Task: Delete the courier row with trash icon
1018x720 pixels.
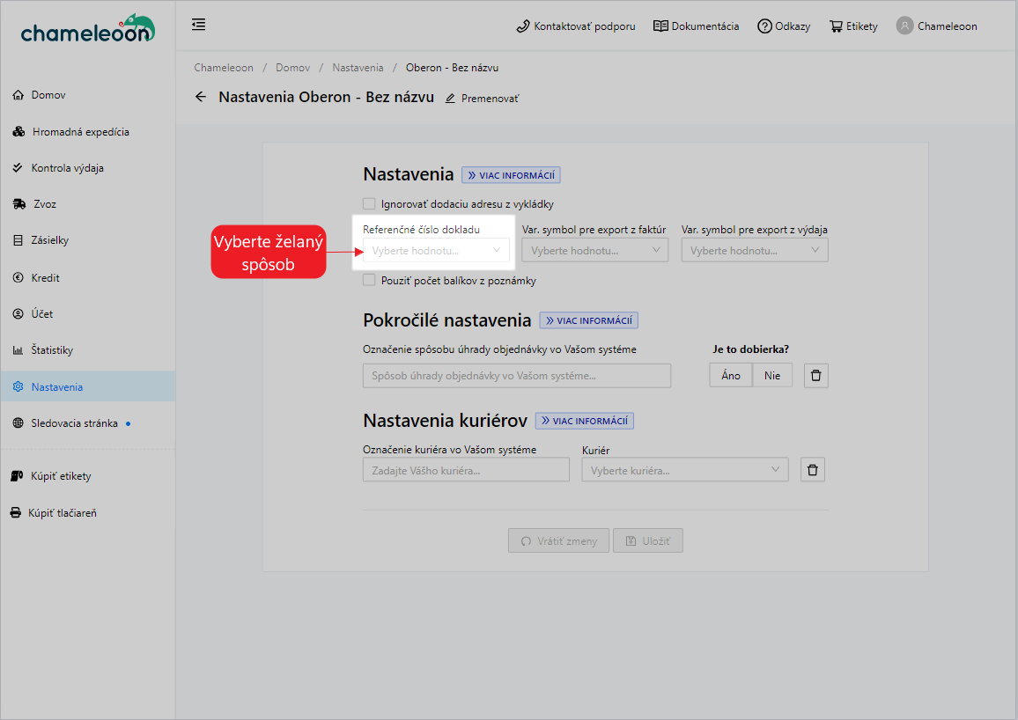Action: [812, 470]
